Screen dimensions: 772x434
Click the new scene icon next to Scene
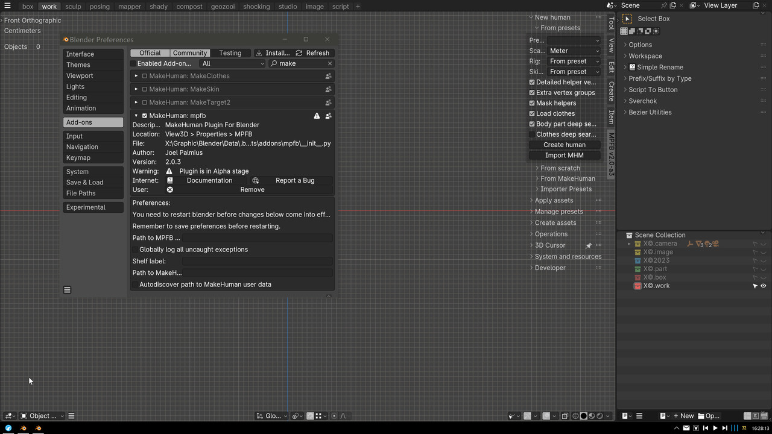pos(673,5)
